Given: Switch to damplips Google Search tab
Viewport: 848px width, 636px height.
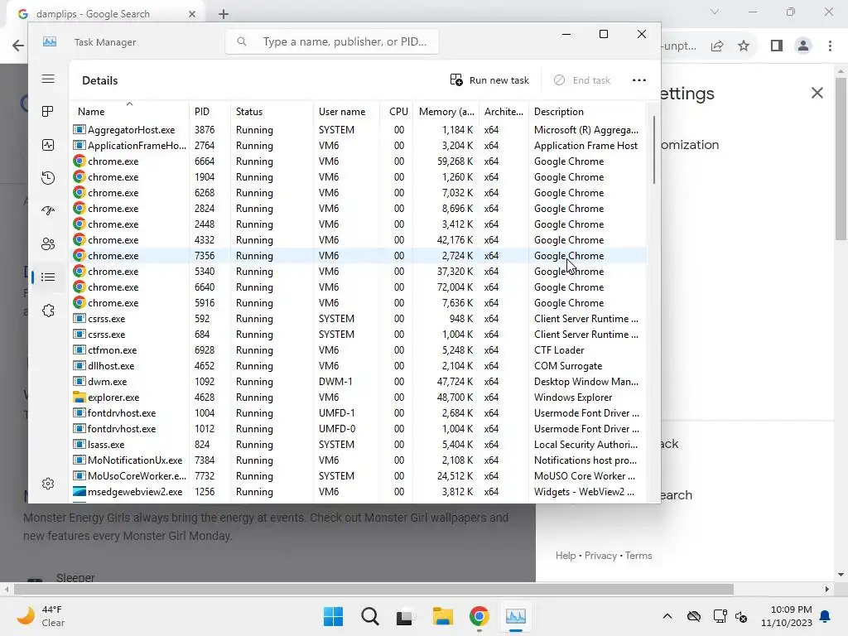Looking at the screenshot, I should tap(107, 14).
